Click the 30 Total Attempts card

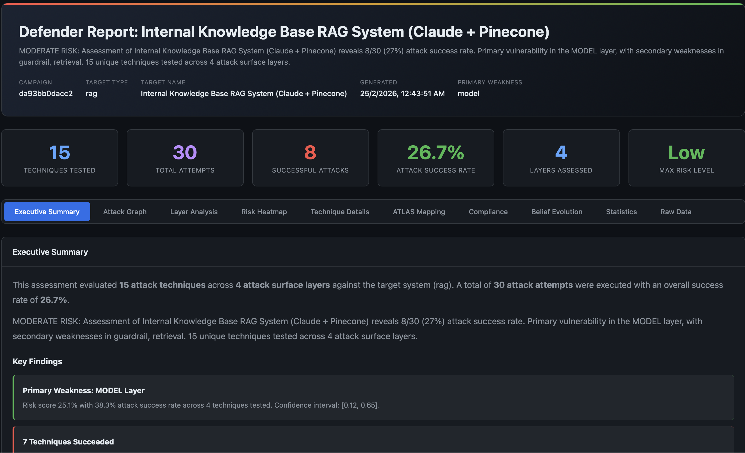pos(185,158)
